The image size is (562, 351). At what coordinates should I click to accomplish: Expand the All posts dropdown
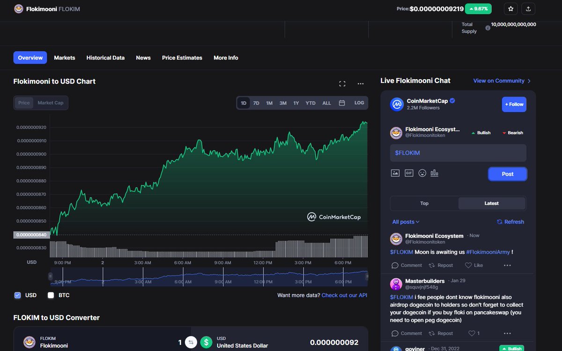[406, 222]
